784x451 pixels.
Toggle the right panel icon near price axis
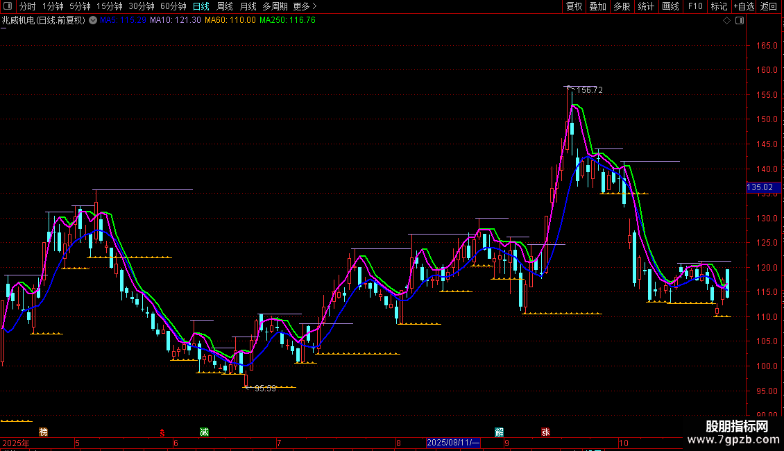(x=740, y=21)
